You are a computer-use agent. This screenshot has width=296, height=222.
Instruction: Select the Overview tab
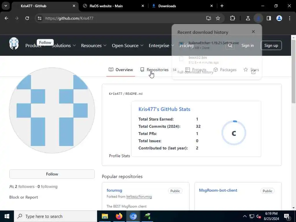[121, 70]
